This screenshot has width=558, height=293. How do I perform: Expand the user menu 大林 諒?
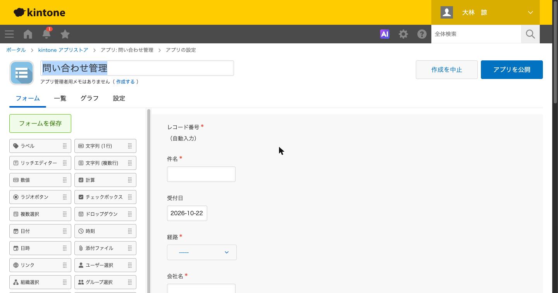point(486,12)
